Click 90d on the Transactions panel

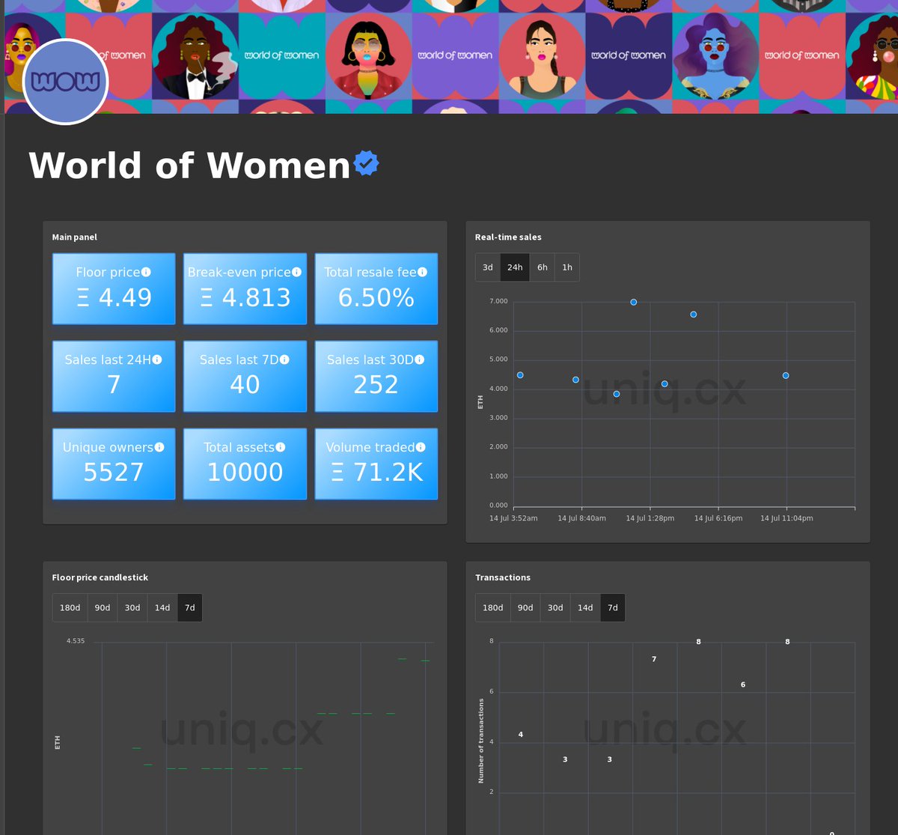coord(525,607)
